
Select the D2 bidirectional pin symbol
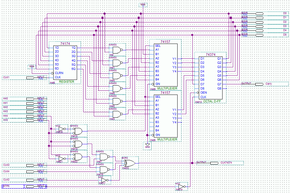pyautogui.click(x=259, y=22)
